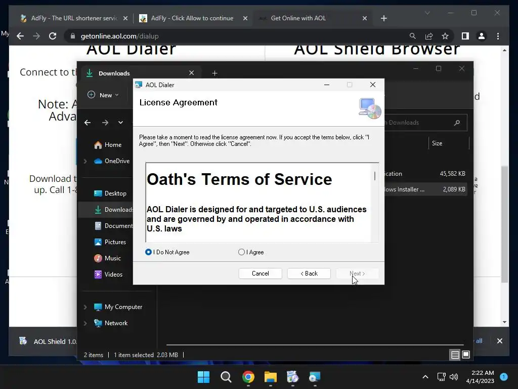Switch Explorer to large thumbnails view
Image resolution: width=518 pixels, height=389 pixels.
[466, 355]
